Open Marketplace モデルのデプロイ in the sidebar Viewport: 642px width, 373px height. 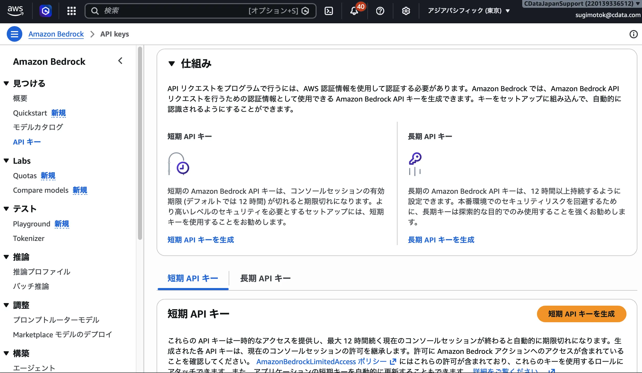click(x=62, y=335)
